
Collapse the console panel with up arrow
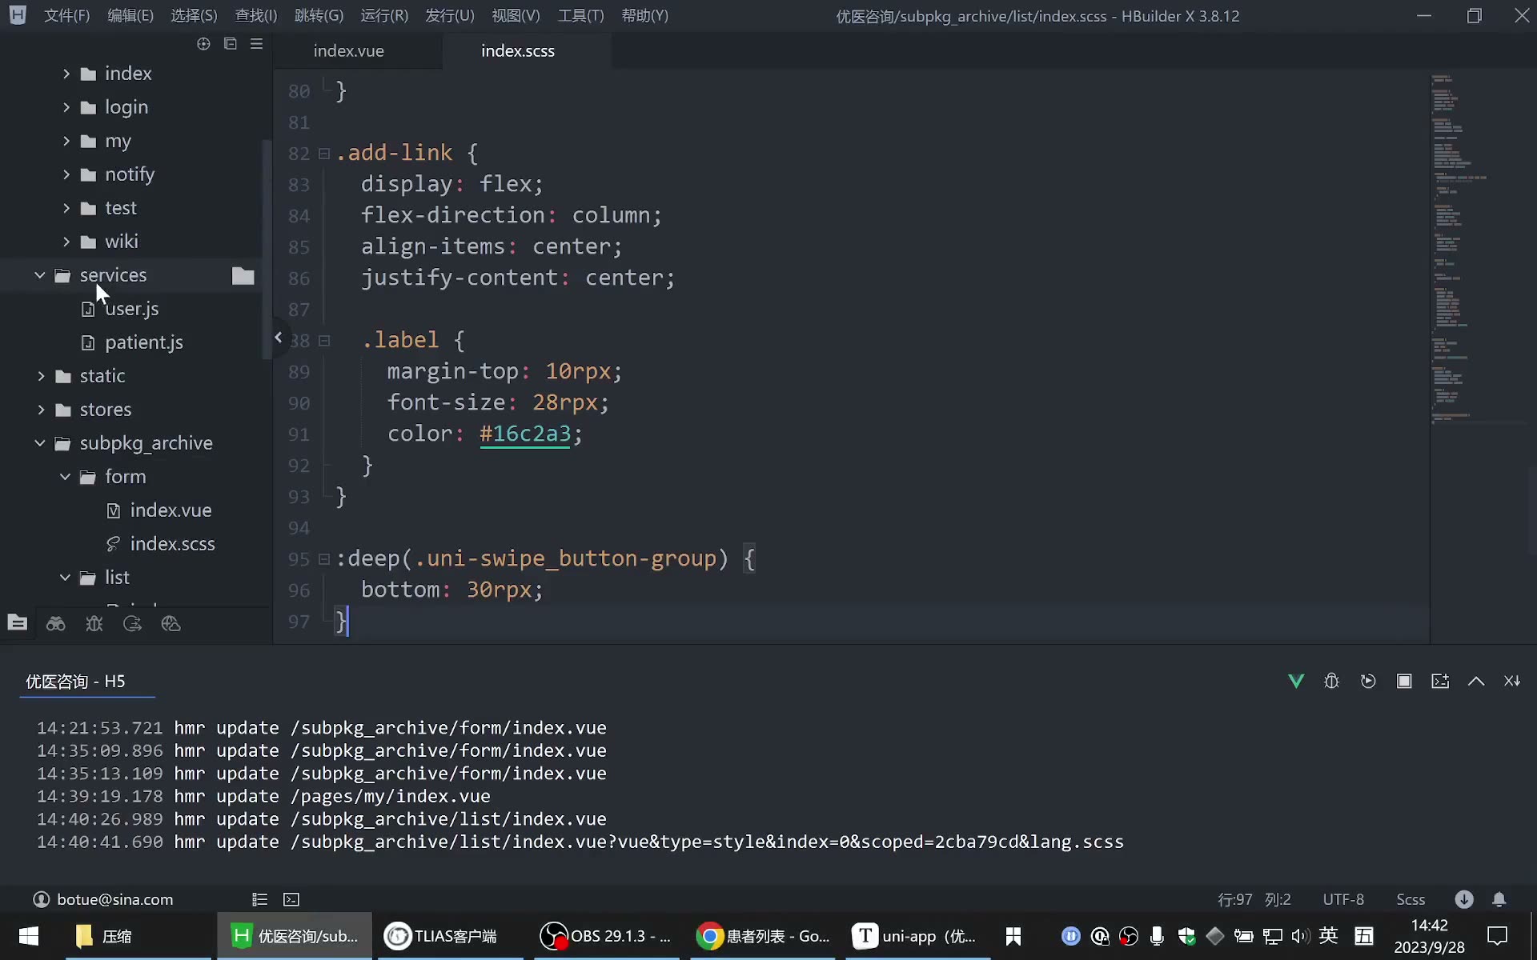pos(1476,681)
